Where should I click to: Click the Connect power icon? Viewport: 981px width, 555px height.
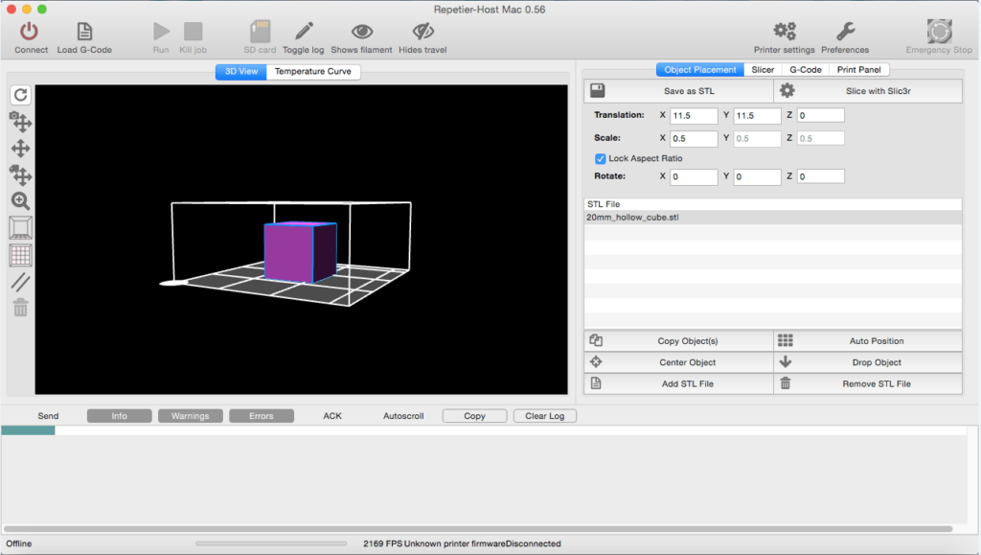point(29,32)
